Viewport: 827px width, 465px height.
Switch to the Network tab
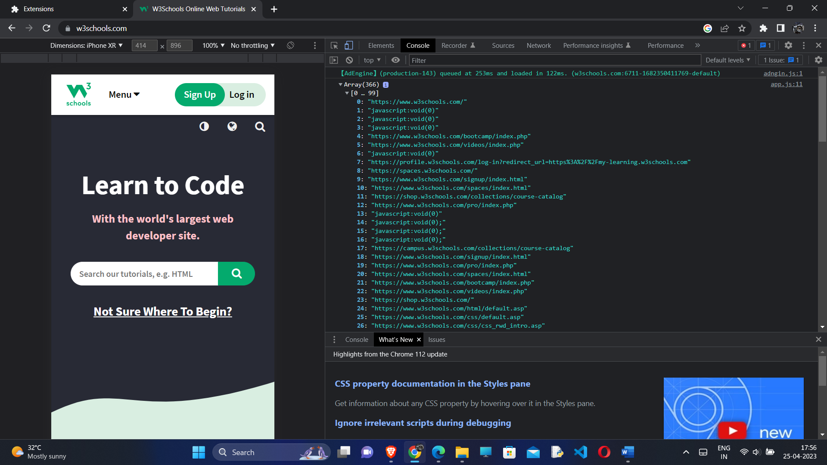coord(538,45)
